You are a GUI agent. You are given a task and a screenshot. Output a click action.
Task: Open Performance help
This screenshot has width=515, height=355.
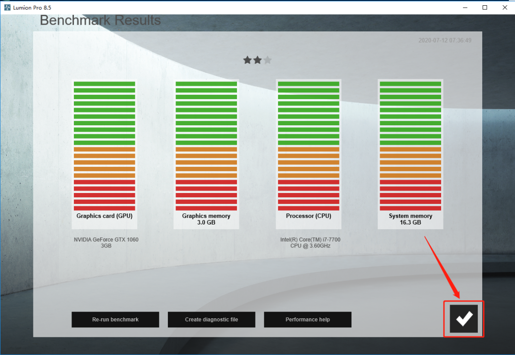[x=308, y=320]
